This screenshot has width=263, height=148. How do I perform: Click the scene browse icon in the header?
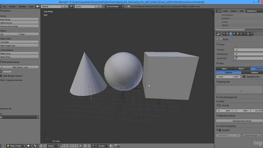point(72,7)
